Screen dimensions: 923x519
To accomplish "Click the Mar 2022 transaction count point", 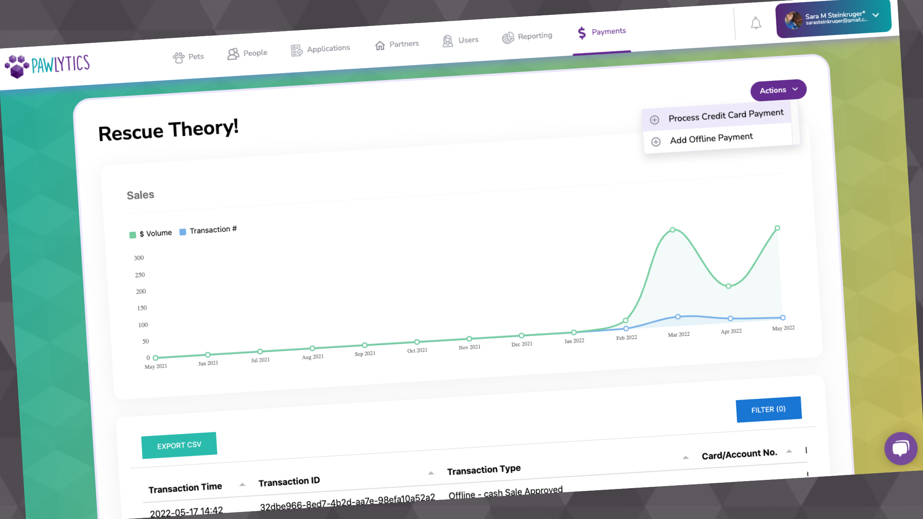I will [x=678, y=317].
